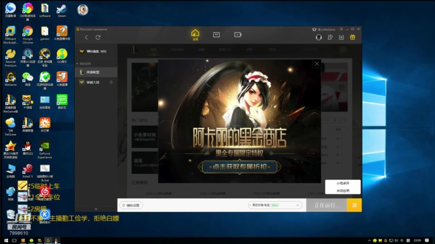
Task: Open the round avatar image icon on desktop
Action: (x=83, y=10)
